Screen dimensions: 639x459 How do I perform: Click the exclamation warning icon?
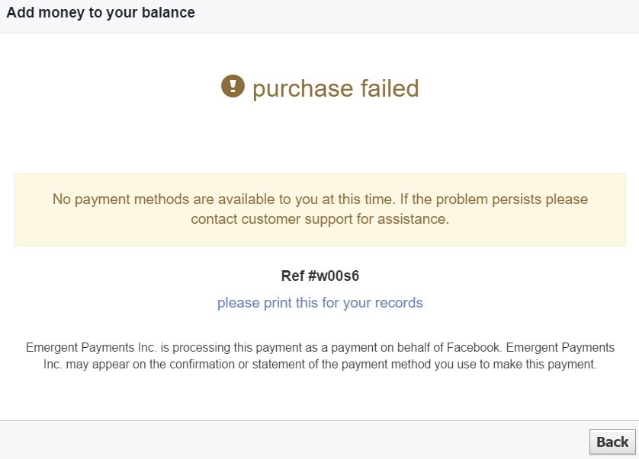(233, 87)
